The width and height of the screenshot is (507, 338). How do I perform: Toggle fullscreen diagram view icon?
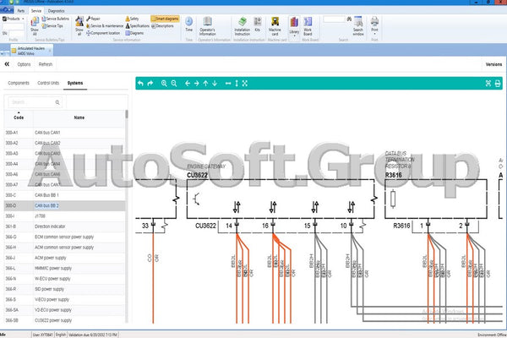488,84
